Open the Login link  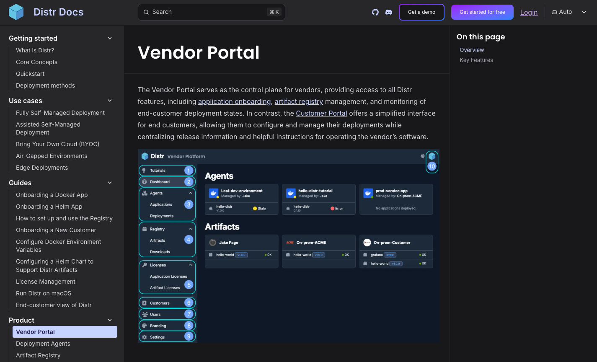click(529, 12)
